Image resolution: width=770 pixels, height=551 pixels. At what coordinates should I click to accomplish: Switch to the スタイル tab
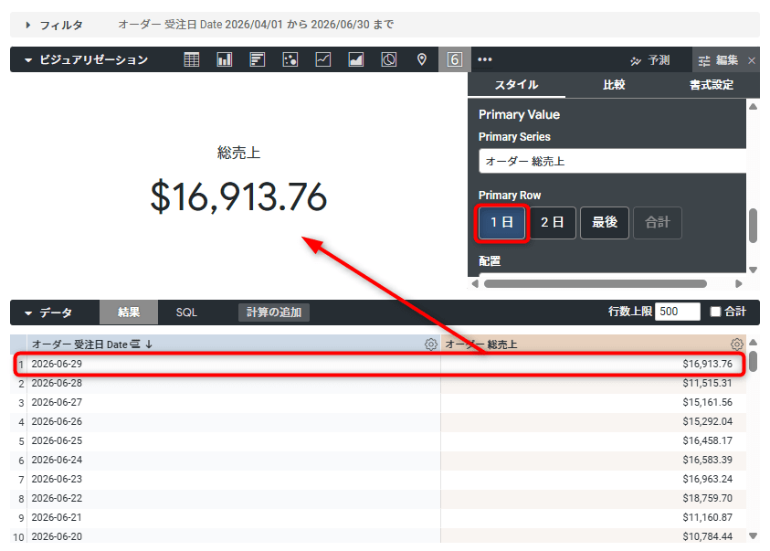point(516,85)
